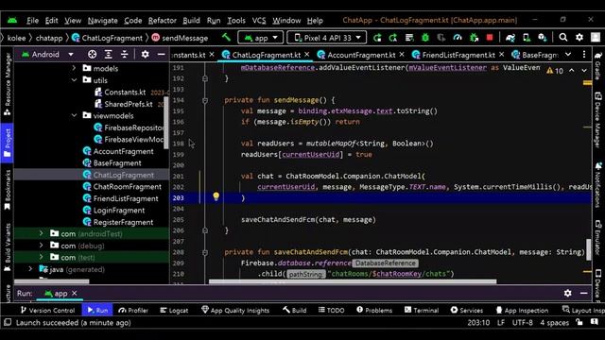Click Collapse All in Project panel
Image resolution: width=605 pixels, height=340 pixels.
(124, 55)
